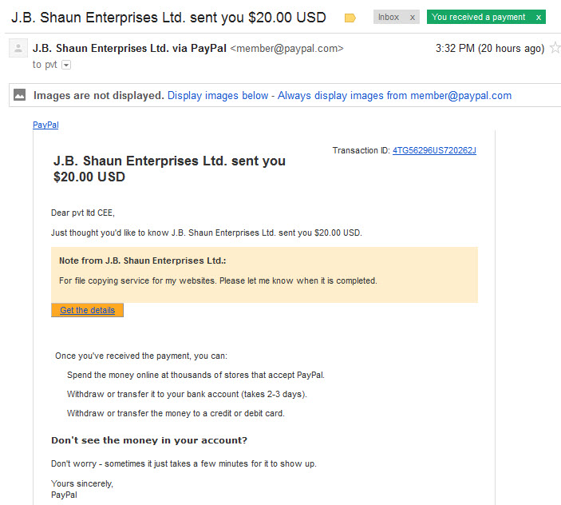Click the broken image icon in banner

20,95
